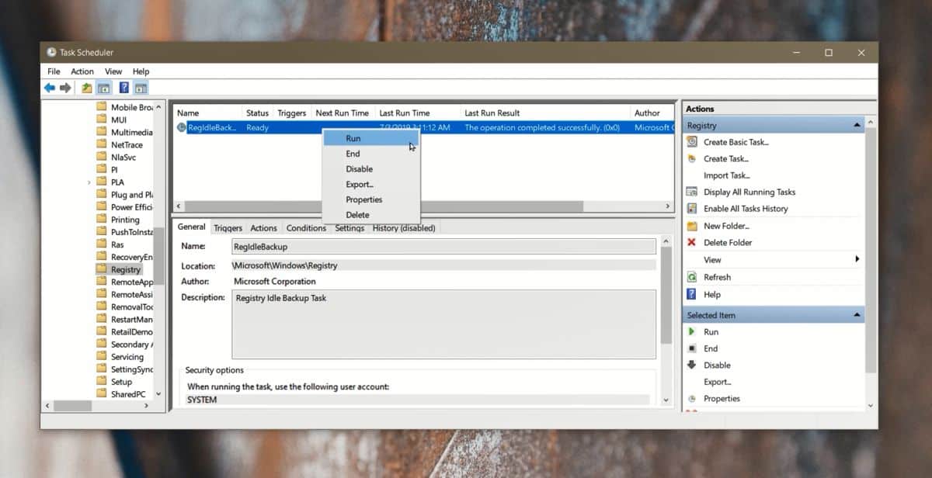Collapse the Selected Item section header
932x478 pixels.
tap(857, 315)
